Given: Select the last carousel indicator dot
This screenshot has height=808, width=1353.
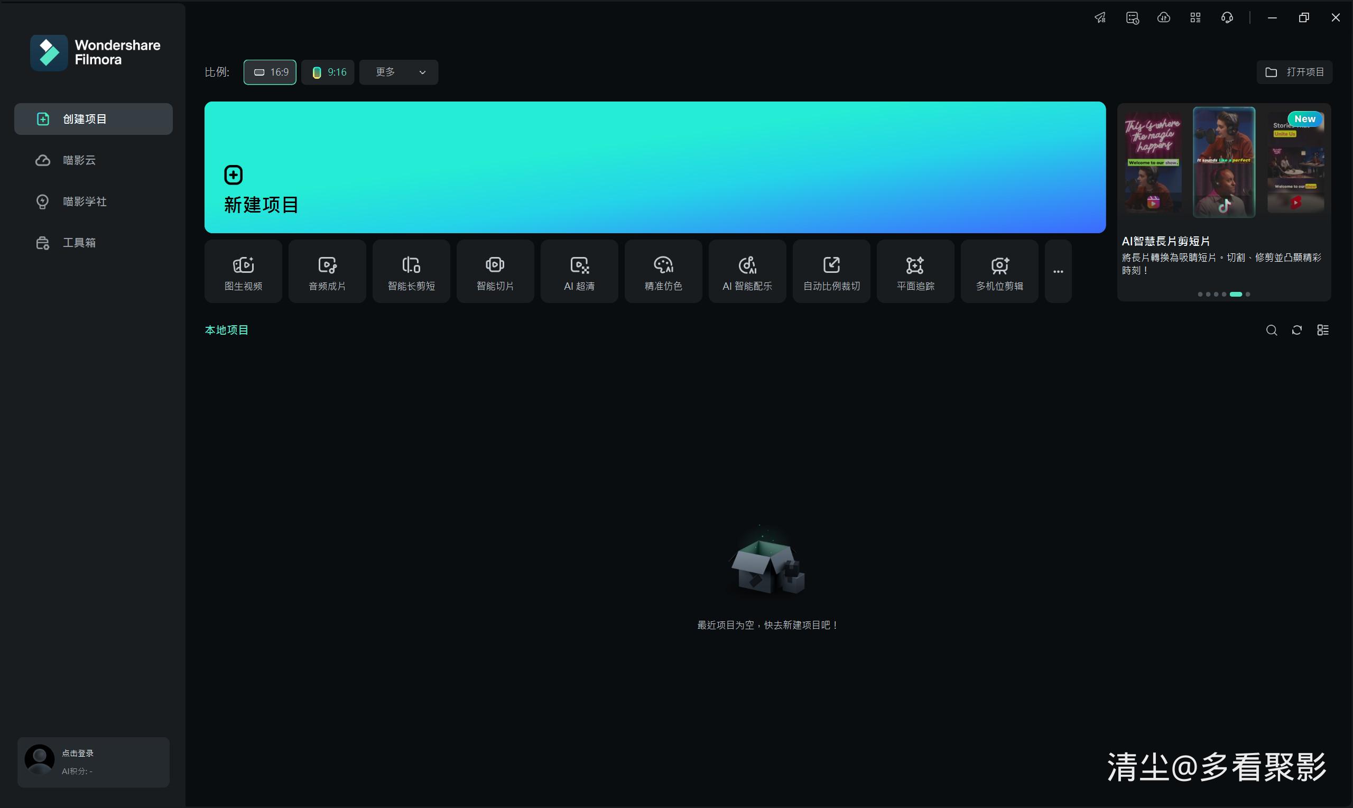Looking at the screenshot, I should pos(1247,294).
